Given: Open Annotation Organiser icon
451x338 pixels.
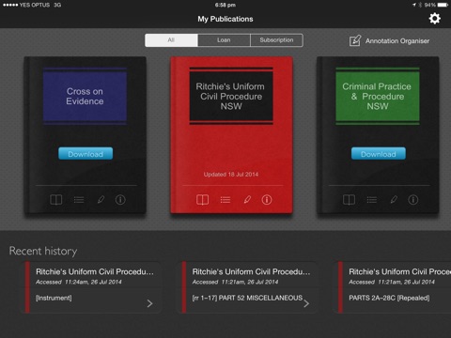Looking at the screenshot, I should [355, 40].
